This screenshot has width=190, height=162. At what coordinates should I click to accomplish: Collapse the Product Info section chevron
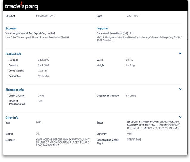(x=180, y=53)
